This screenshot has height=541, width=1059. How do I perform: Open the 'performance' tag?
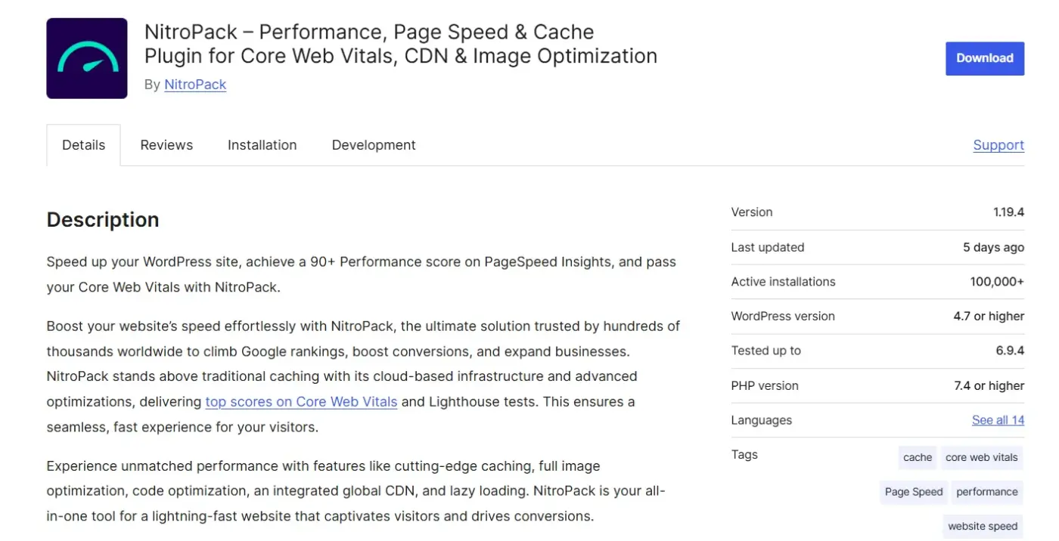987,492
